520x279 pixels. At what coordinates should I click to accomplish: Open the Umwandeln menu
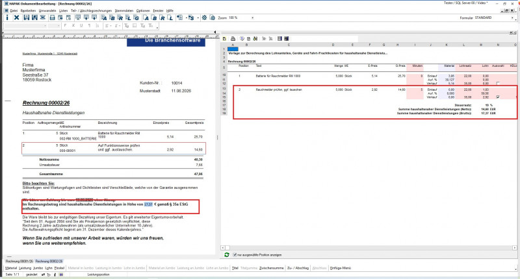[47, 10]
